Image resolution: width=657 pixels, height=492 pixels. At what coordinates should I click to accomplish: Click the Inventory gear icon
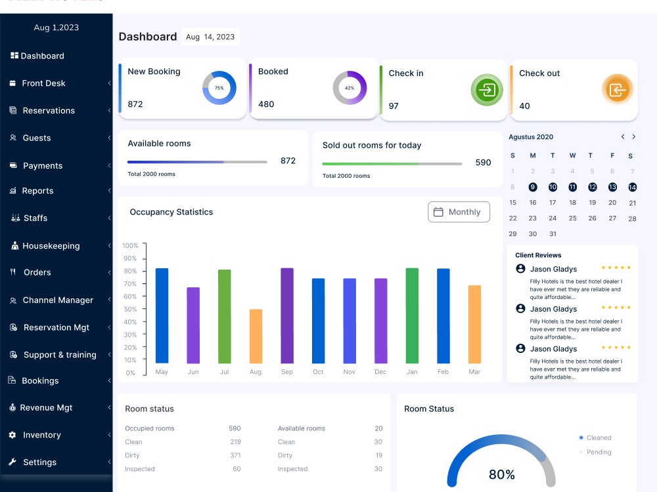click(x=12, y=435)
